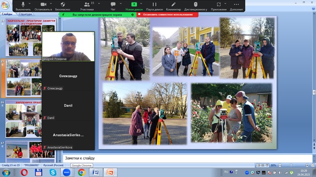Start Новая демонстрация green share button
The width and height of the screenshot is (316, 177).
pyautogui.click(x=134, y=6)
